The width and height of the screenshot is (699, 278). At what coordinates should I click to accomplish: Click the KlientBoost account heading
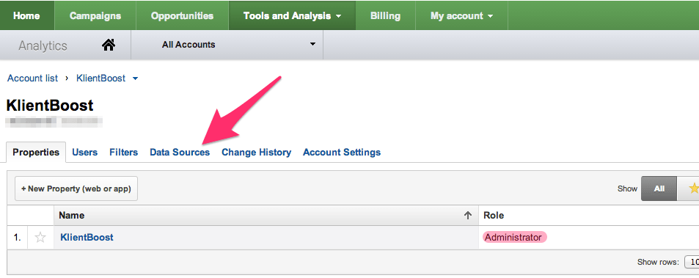(50, 106)
